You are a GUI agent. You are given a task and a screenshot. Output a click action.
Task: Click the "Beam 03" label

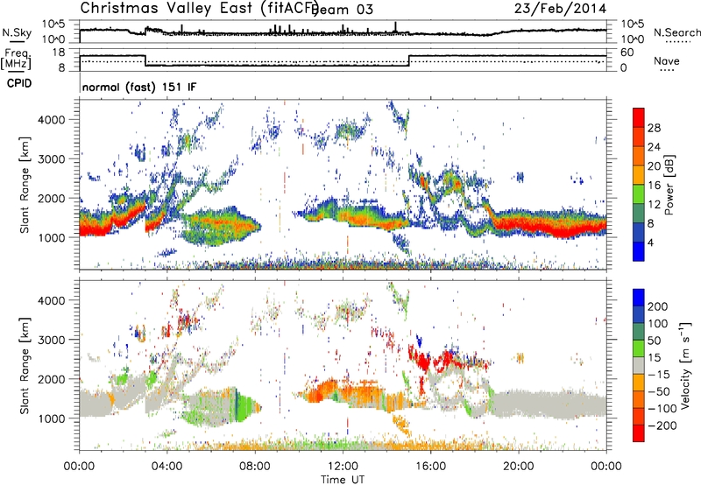[x=343, y=10]
